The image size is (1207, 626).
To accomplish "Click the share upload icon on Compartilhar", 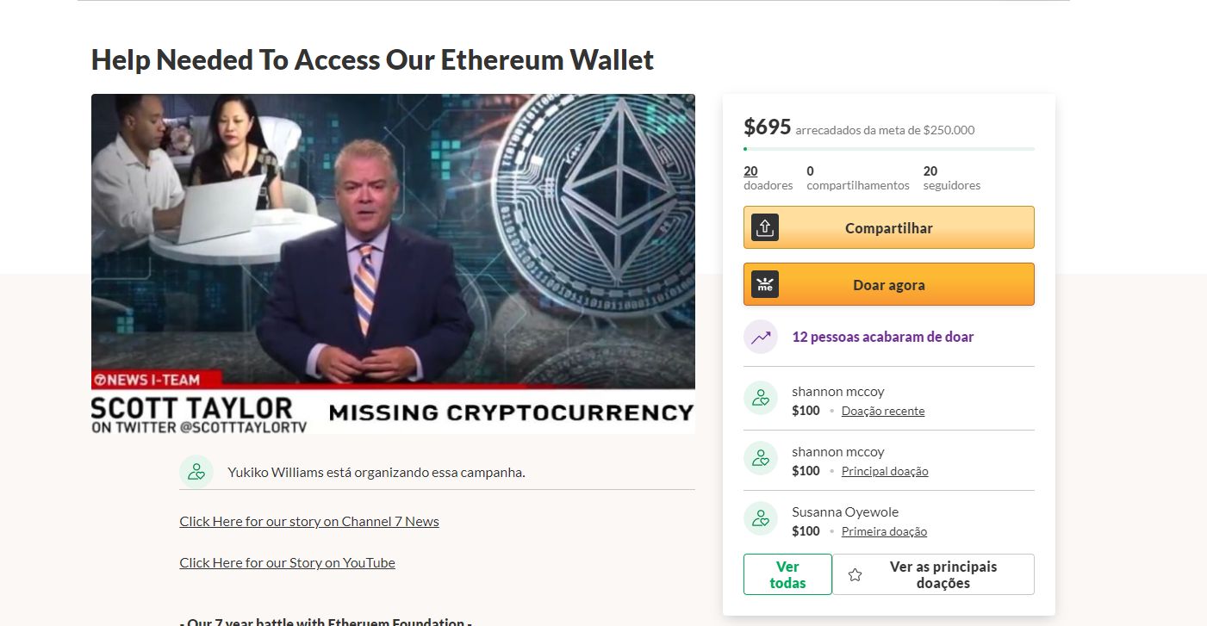I will tap(765, 228).
